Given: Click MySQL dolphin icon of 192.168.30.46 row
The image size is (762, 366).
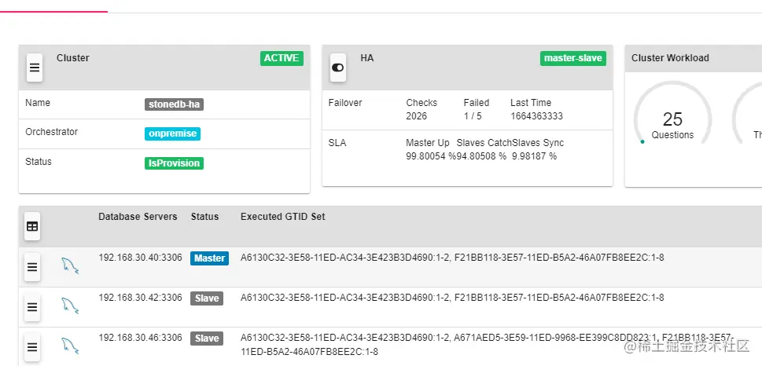Looking at the screenshot, I should [70, 346].
